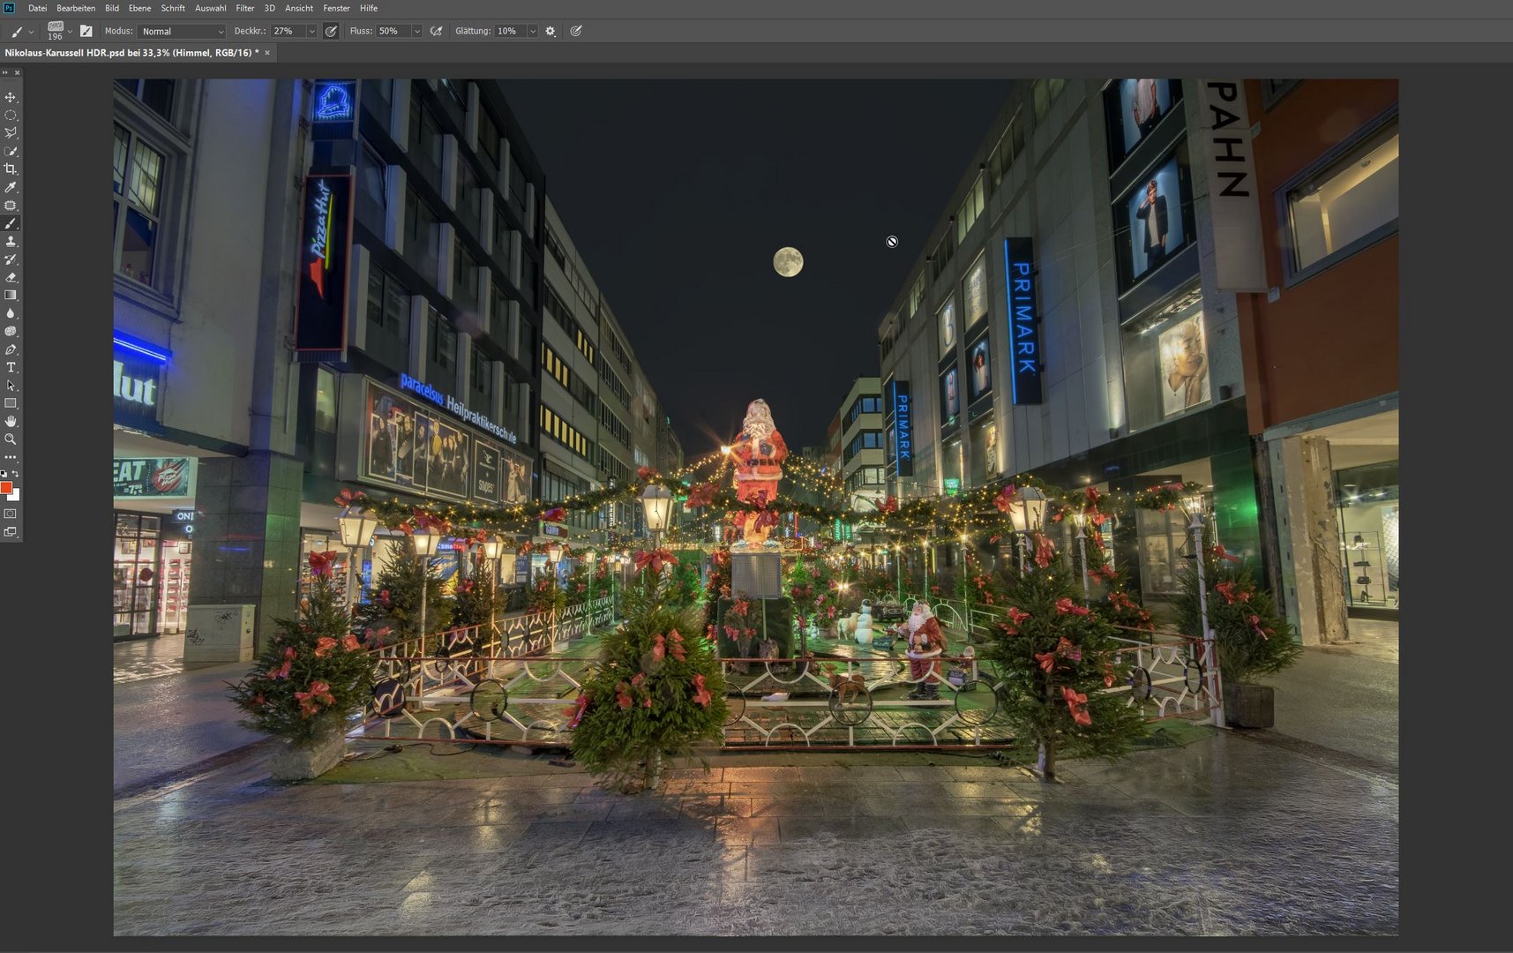Open the Ansicht menu
This screenshot has width=1513, height=953.
[x=299, y=8]
